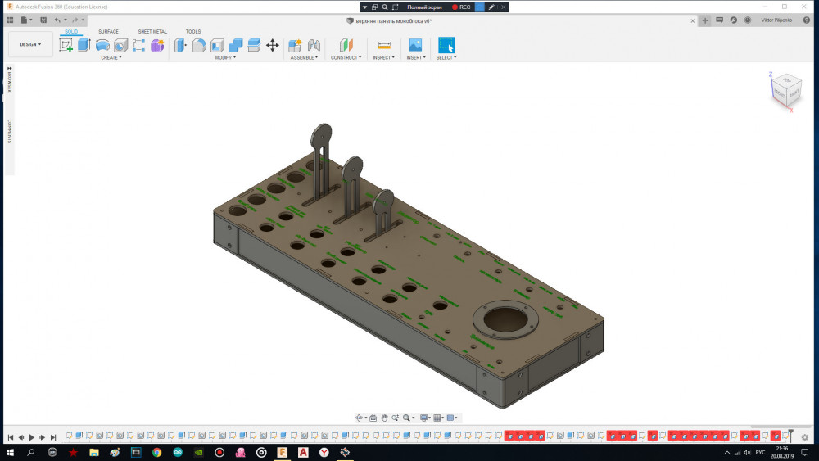Select the Press Pull tool

180,45
